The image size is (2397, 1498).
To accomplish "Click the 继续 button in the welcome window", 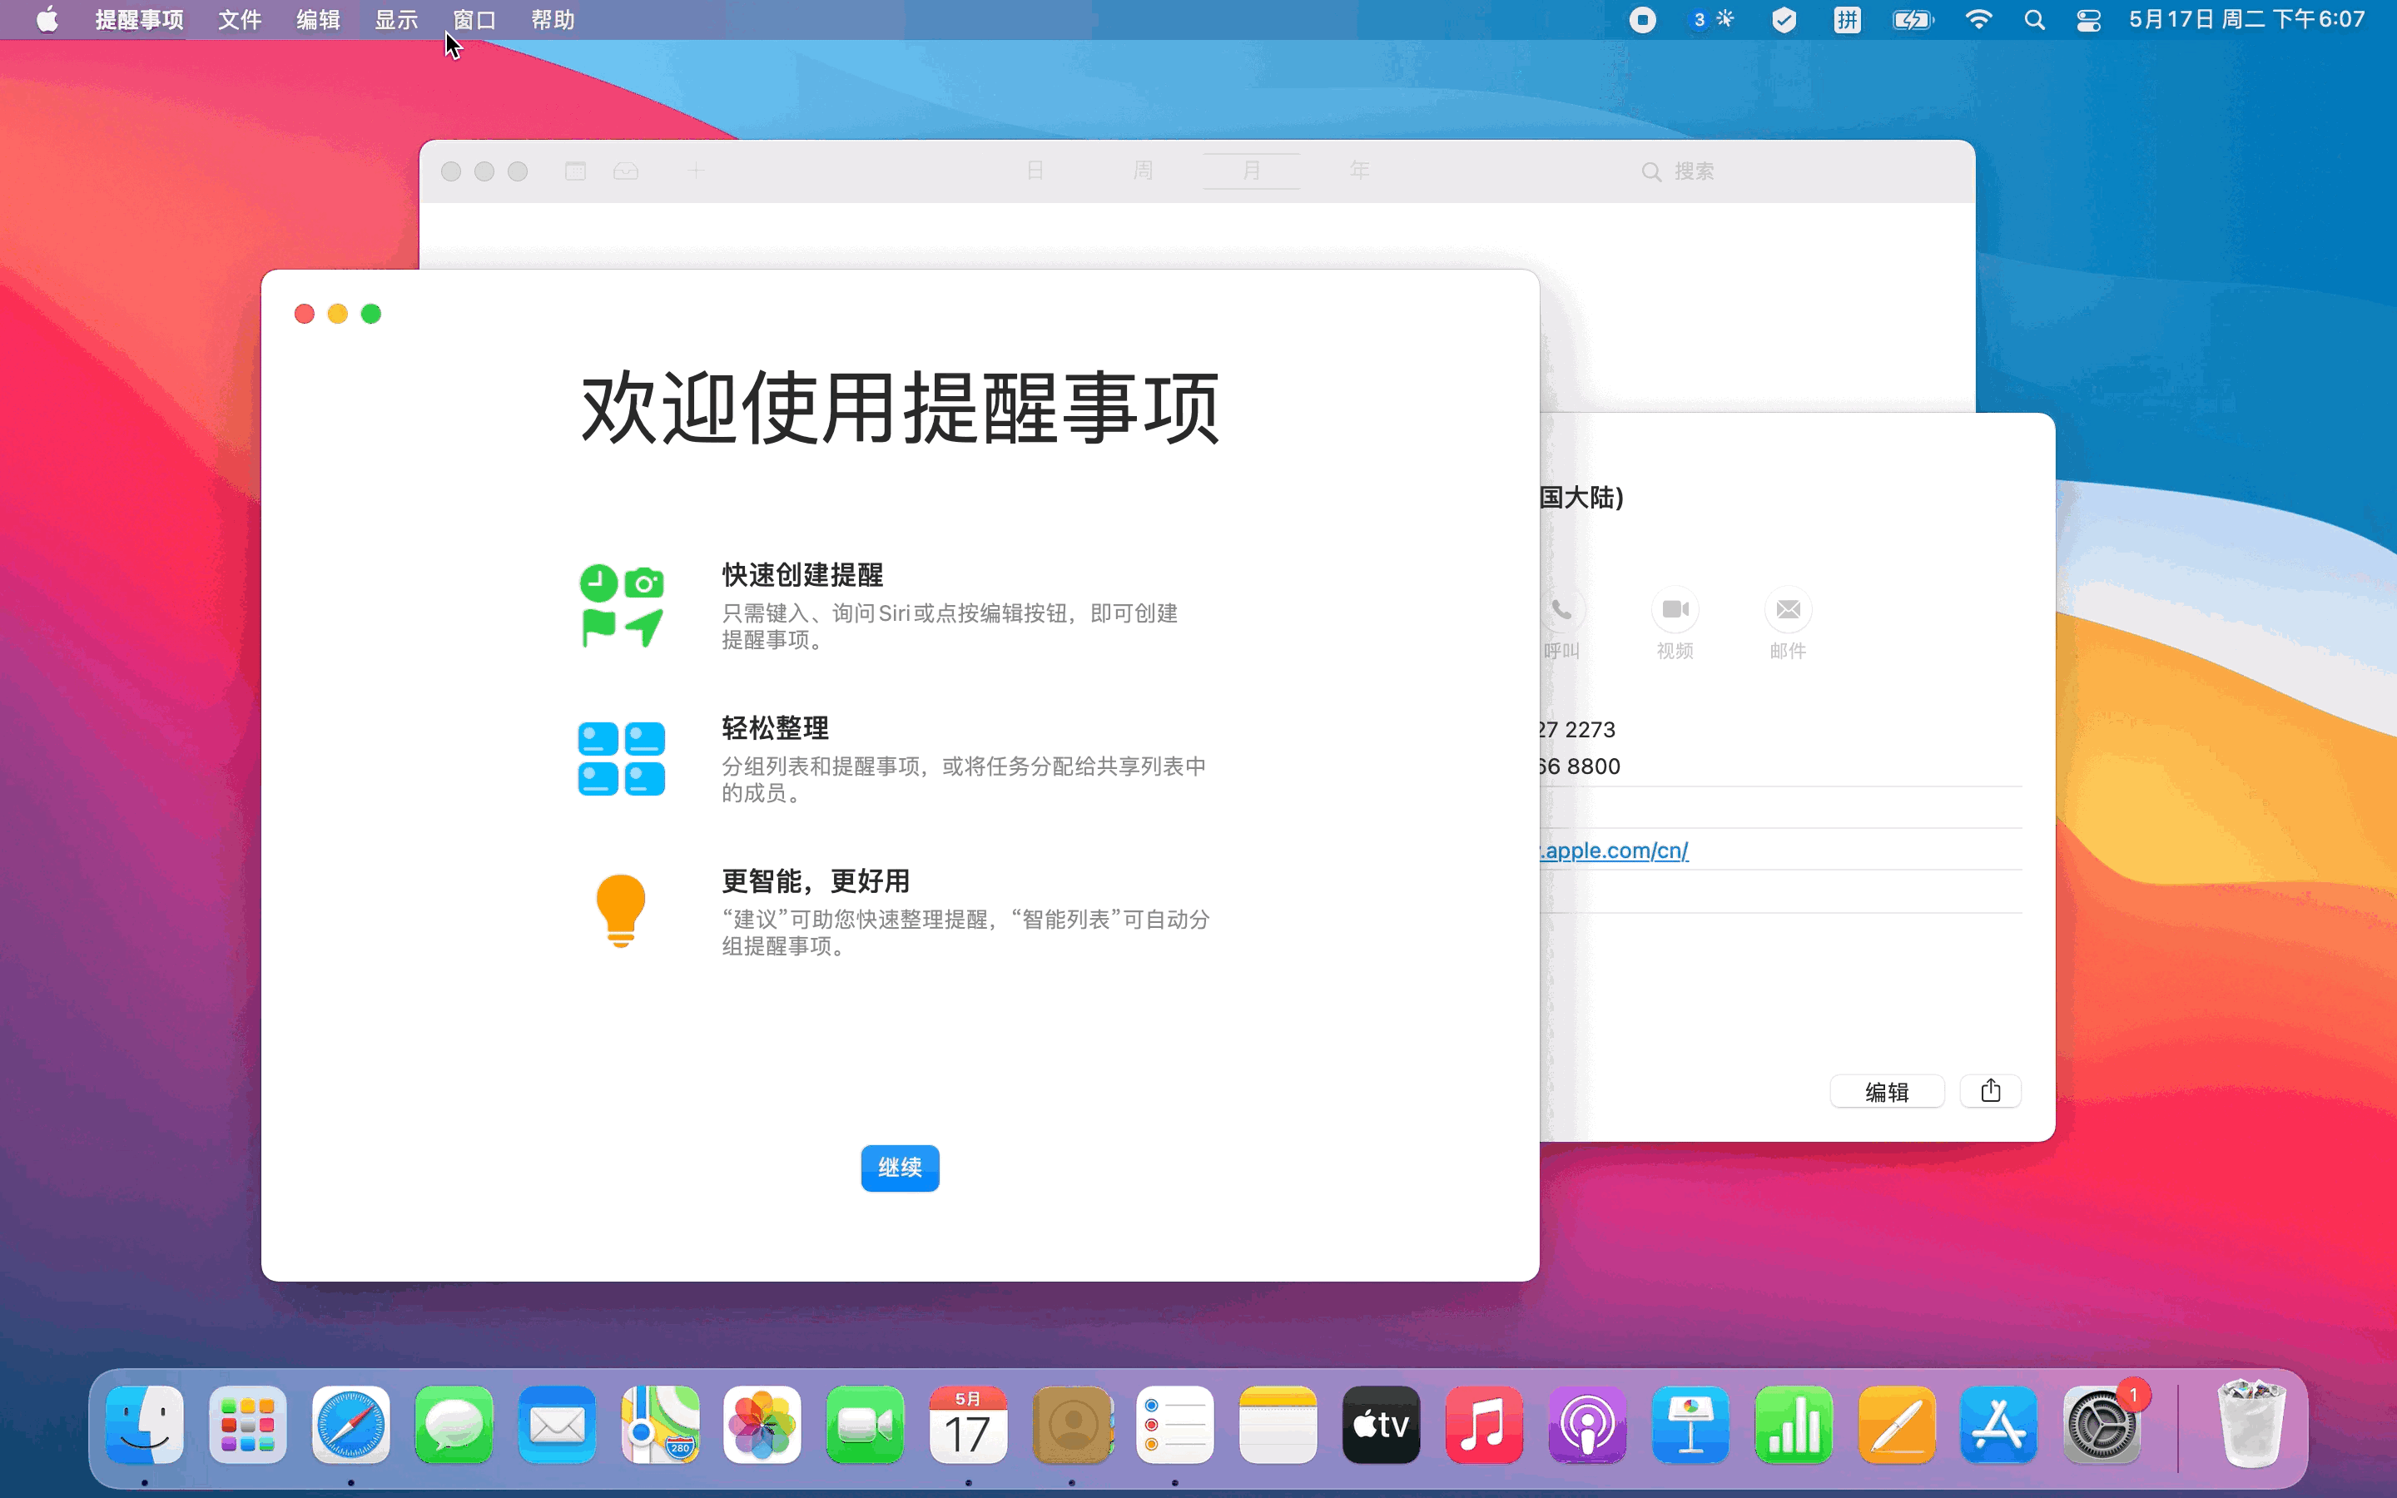I will (x=900, y=1167).
